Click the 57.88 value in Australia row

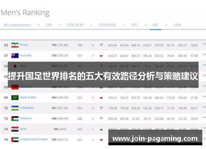(x=194, y=56)
